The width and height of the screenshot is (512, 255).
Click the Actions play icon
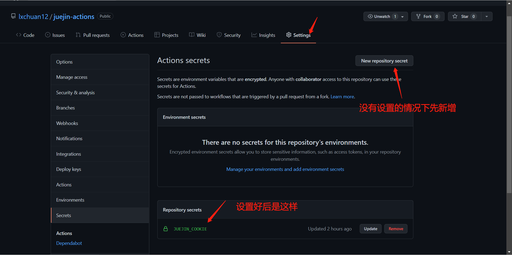coord(123,35)
